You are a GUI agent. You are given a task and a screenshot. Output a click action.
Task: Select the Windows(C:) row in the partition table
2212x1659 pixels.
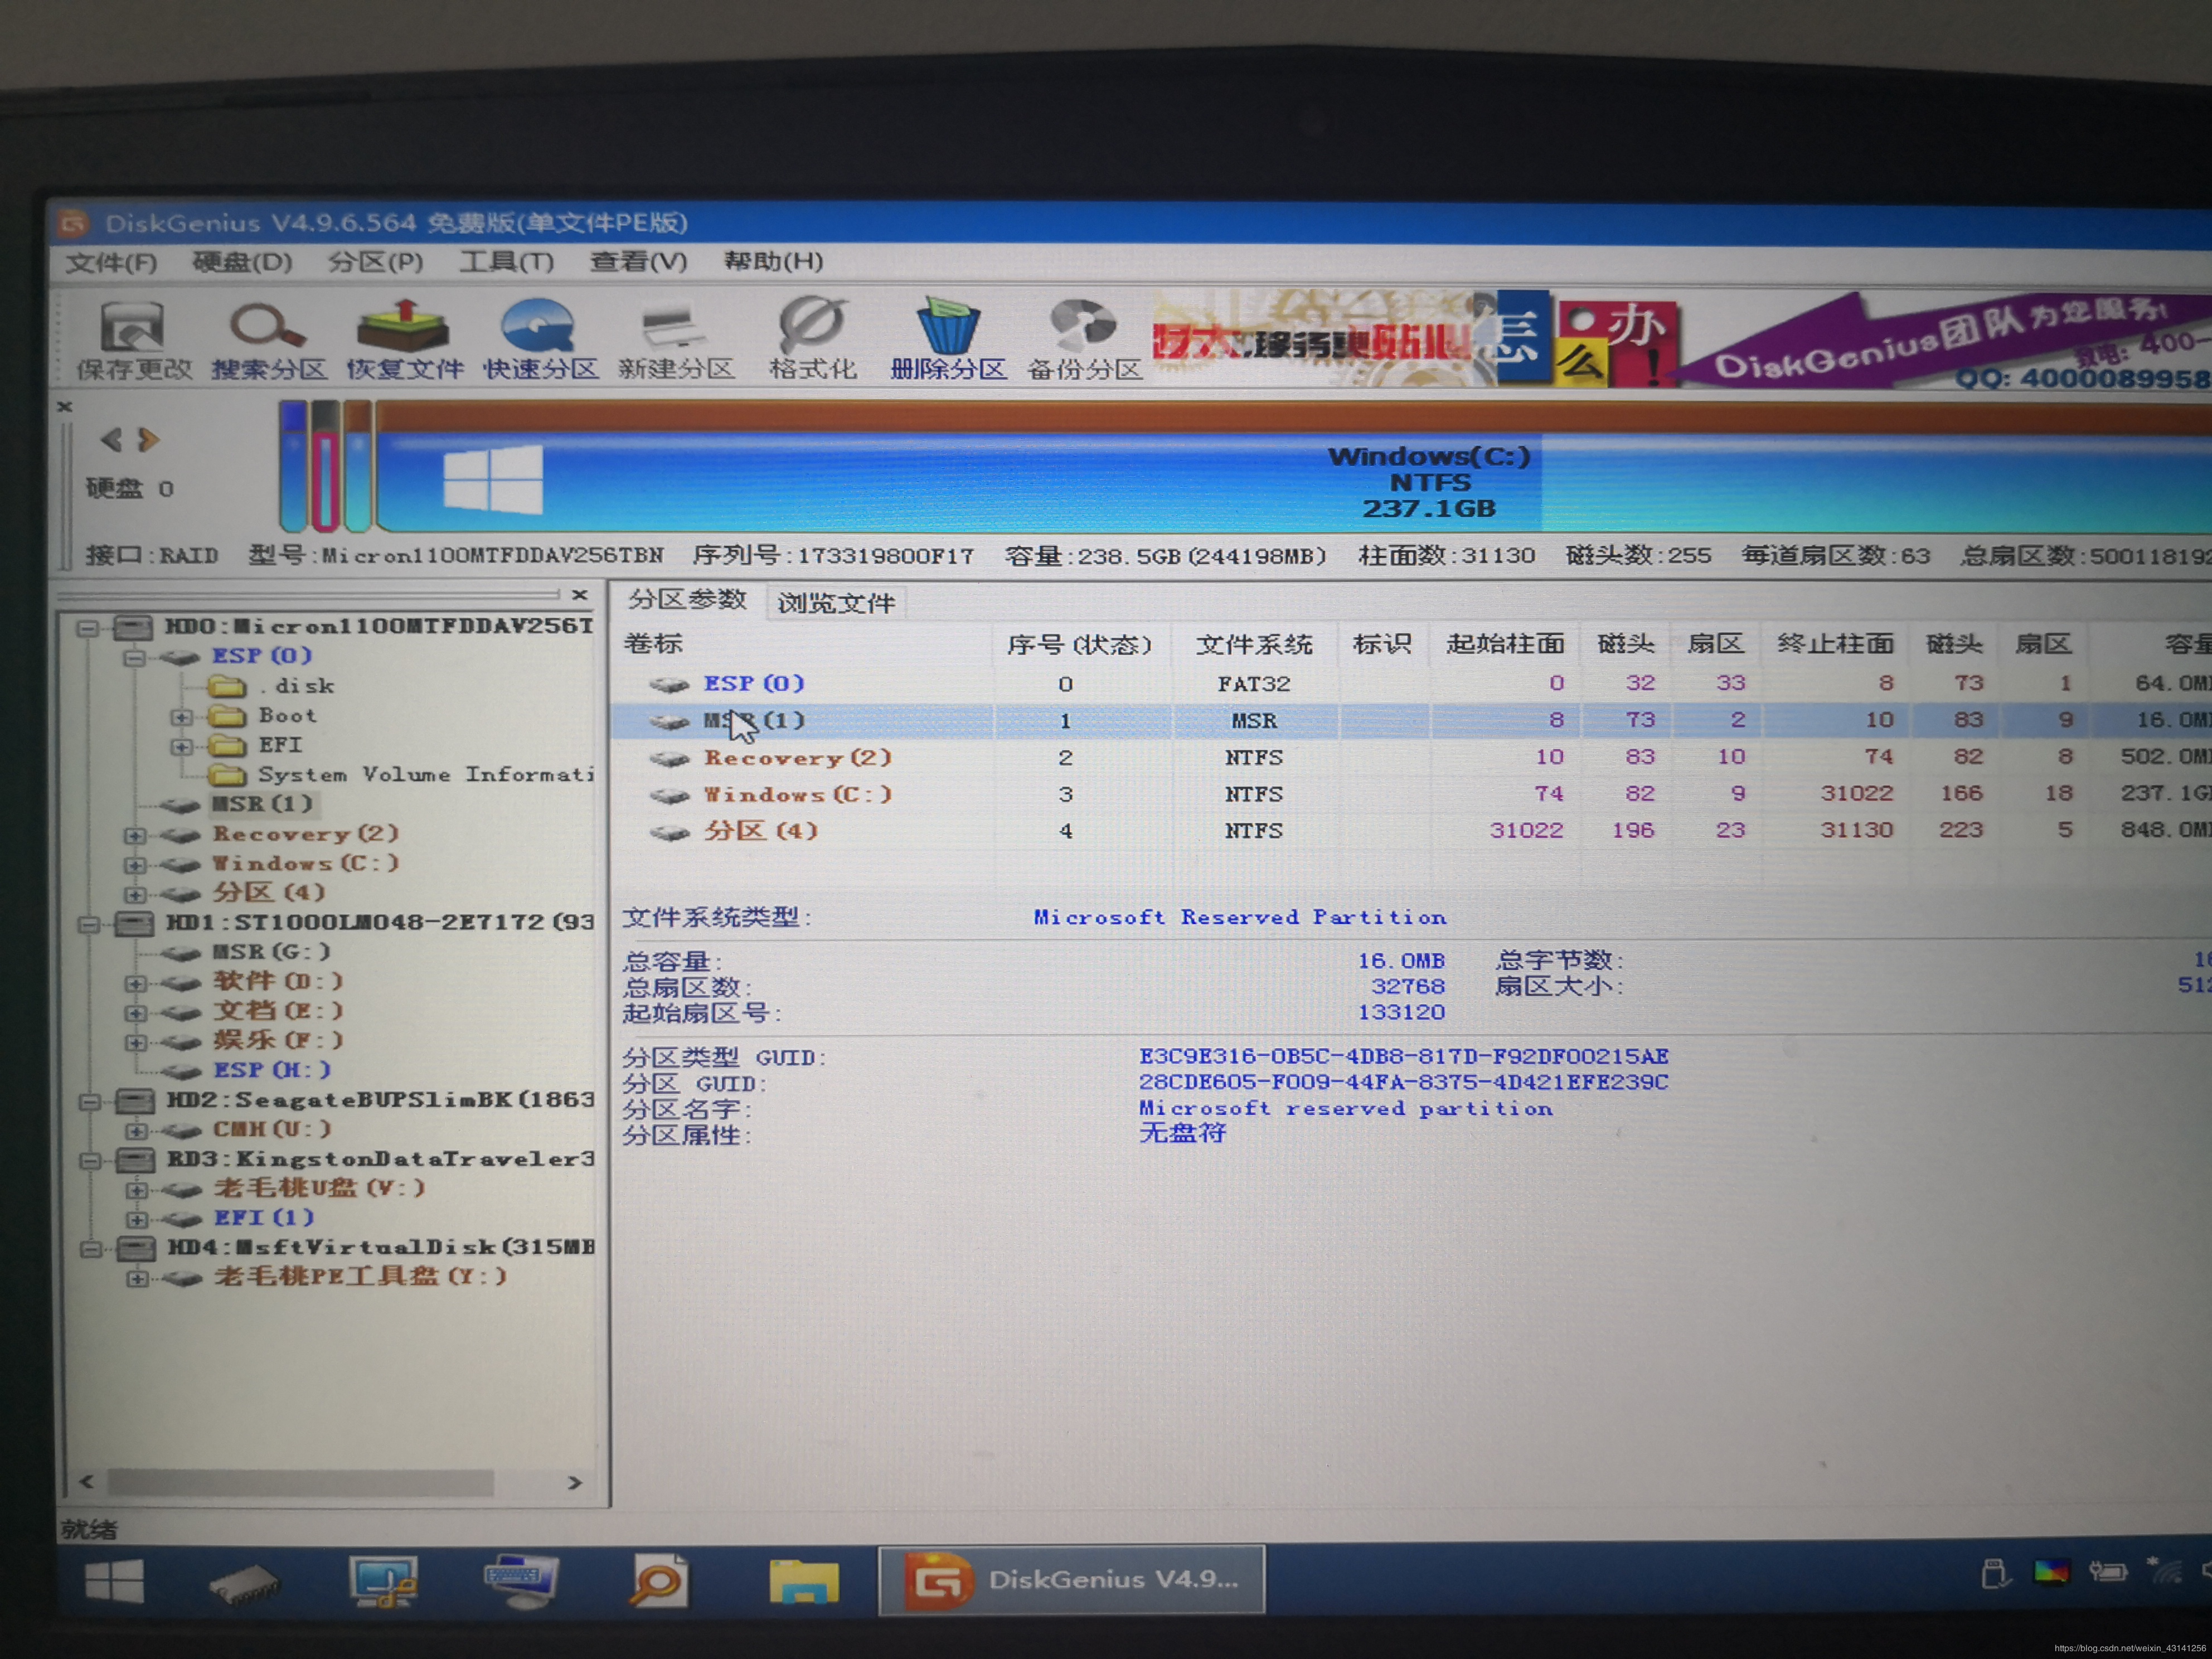click(797, 795)
